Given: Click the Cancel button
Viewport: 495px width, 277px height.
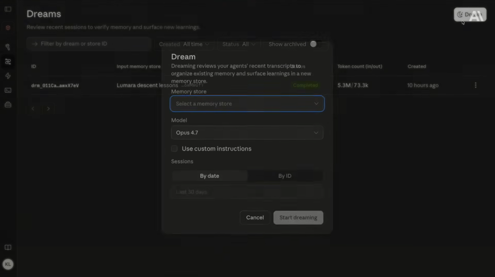Looking at the screenshot, I should (x=255, y=218).
